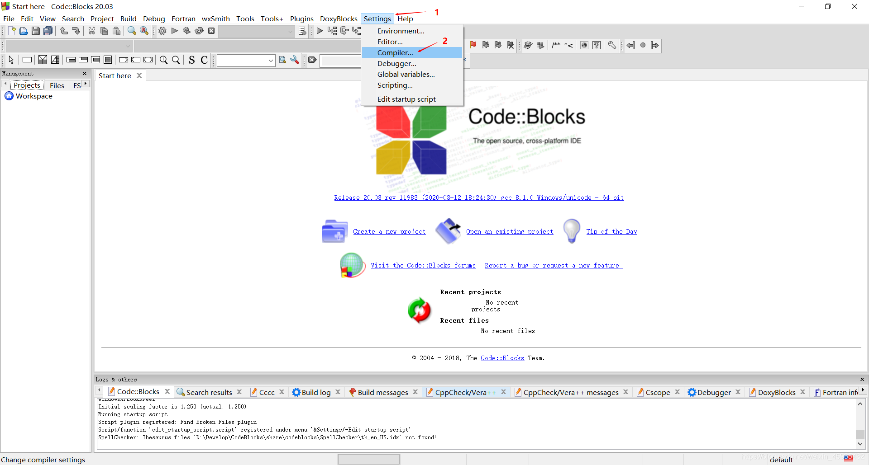Open the wxSmith menu
Viewport: 869px width, 465px height.
click(x=215, y=19)
